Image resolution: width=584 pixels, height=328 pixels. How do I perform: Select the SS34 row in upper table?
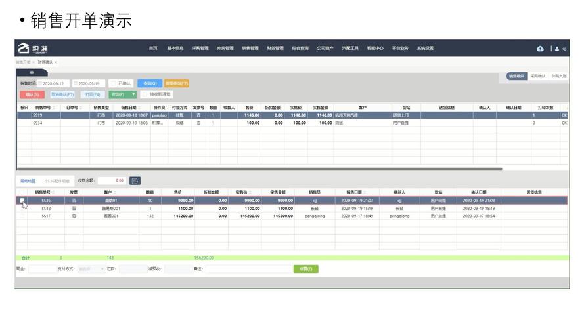pos(292,123)
